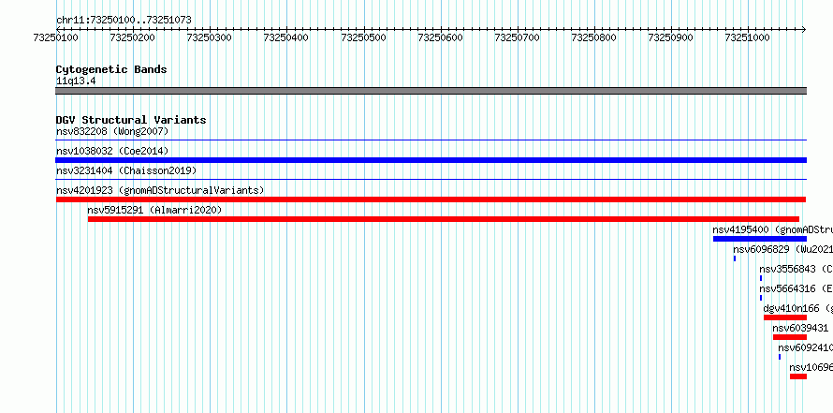Click the dgv410n166 variant label
The image size is (833, 413).
coord(798,308)
